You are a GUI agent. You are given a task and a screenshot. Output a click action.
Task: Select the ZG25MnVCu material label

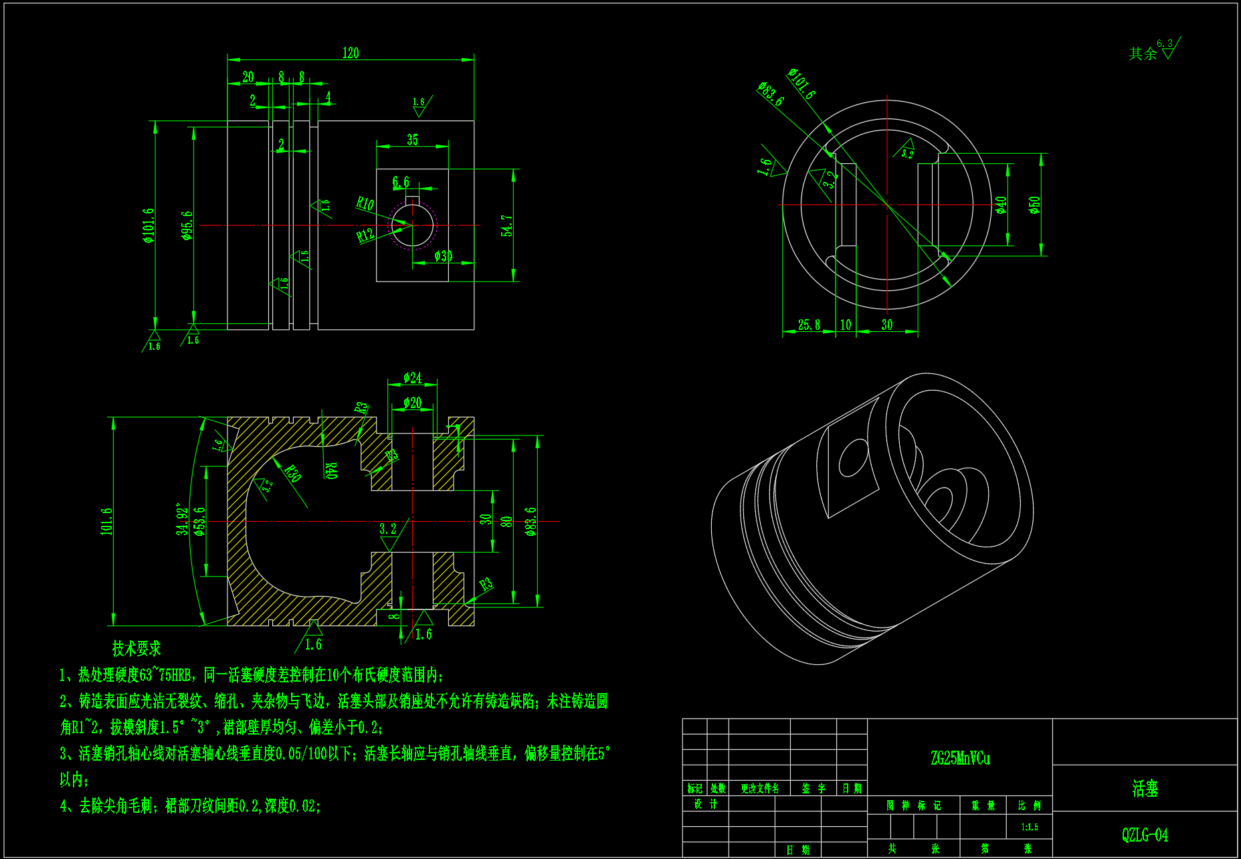click(960, 758)
